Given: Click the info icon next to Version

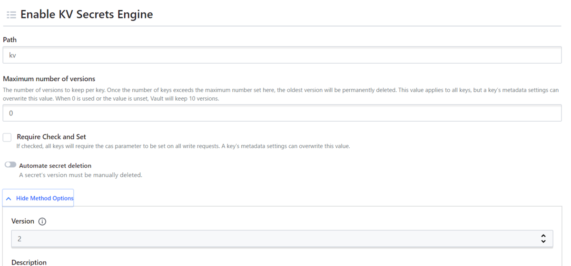Looking at the screenshot, I should [42, 222].
